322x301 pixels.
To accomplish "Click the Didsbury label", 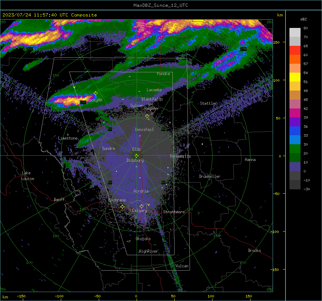I will (135, 160).
